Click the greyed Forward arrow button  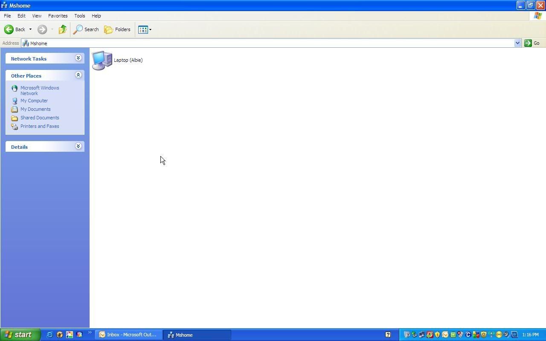tap(42, 29)
